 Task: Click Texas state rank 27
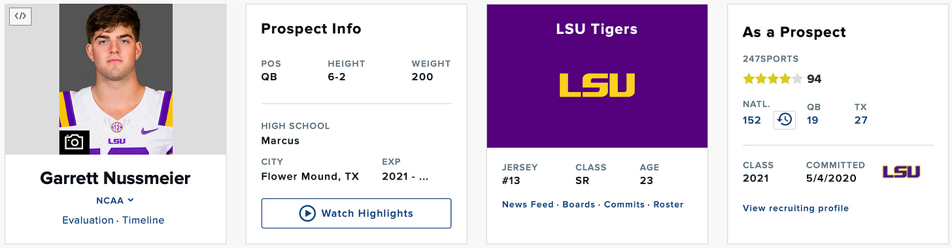(861, 120)
